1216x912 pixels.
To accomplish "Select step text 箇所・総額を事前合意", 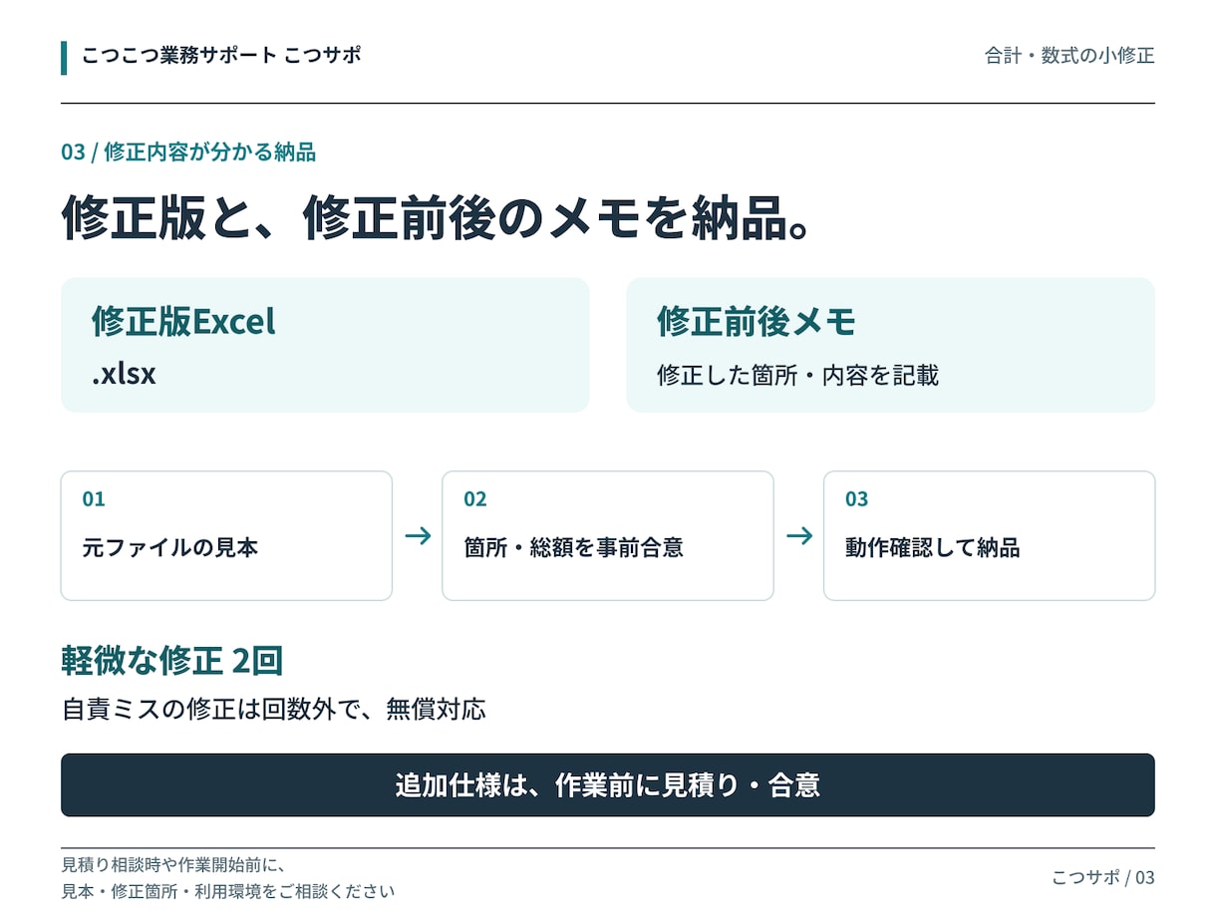I will 573,547.
